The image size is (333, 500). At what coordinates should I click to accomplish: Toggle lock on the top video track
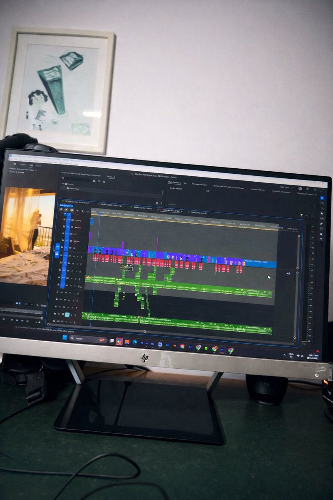tap(64, 219)
